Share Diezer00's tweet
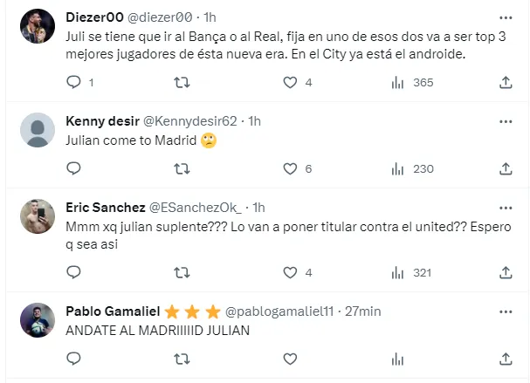 pos(506,82)
